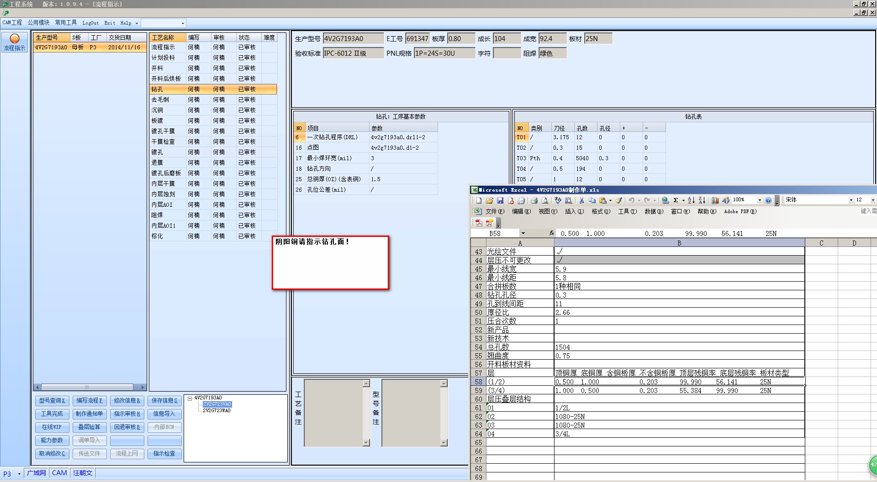Click the second Adobe PDF toolbar icon
Screen dimensions: 877x482
tap(489, 223)
